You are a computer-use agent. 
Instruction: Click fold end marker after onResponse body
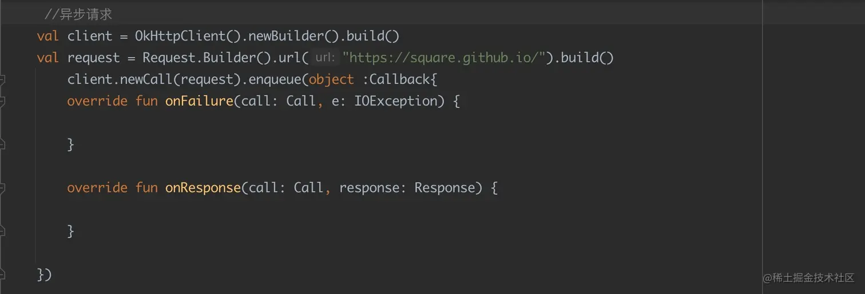click(2, 231)
